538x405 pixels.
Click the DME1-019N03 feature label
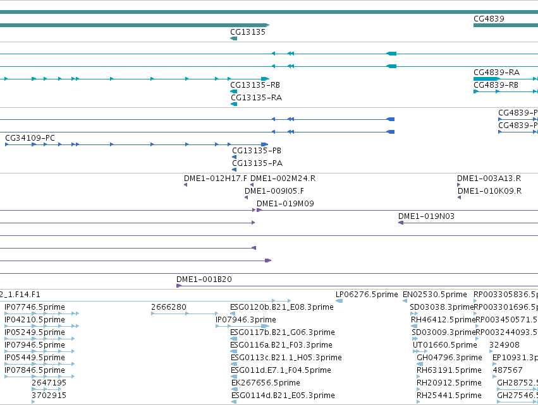click(x=426, y=216)
